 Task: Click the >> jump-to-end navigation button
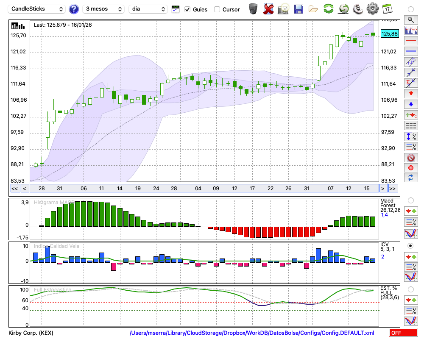[x=393, y=188]
